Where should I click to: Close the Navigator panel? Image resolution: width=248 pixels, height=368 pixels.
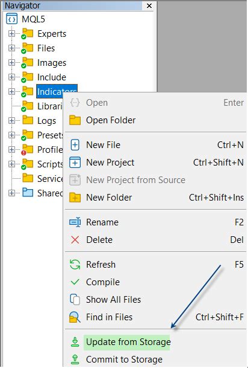(x=149, y=5)
